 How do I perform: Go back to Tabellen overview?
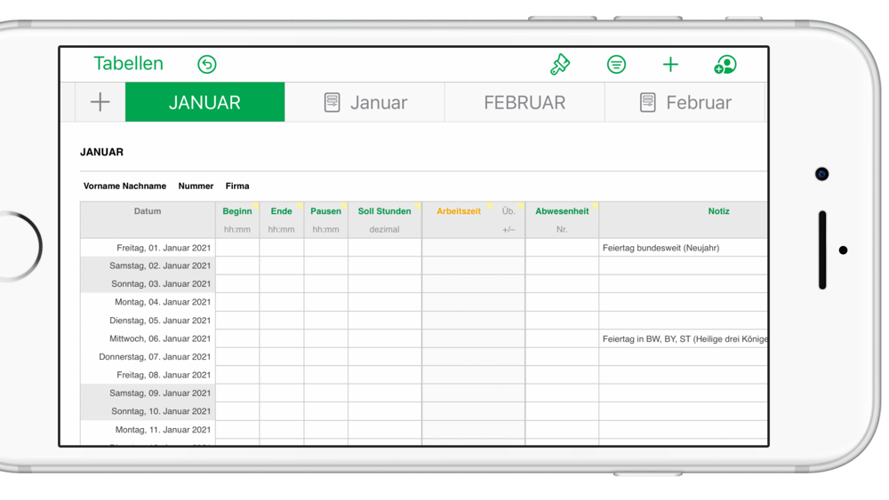(x=129, y=63)
